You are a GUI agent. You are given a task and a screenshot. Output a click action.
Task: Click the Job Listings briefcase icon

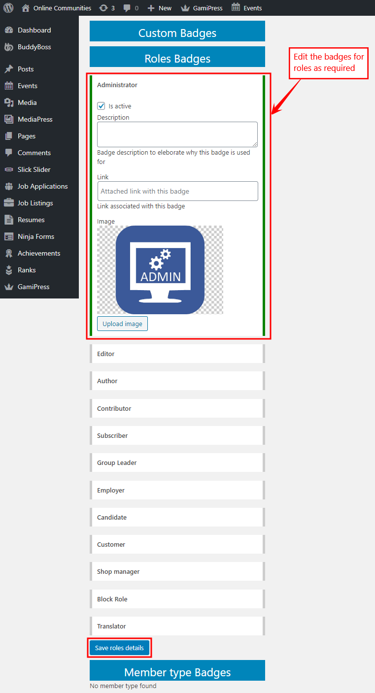tap(9, 203)
